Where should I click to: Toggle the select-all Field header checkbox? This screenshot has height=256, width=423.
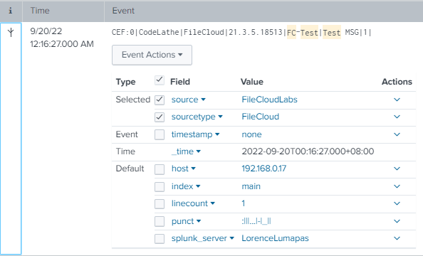click(160, 80)
